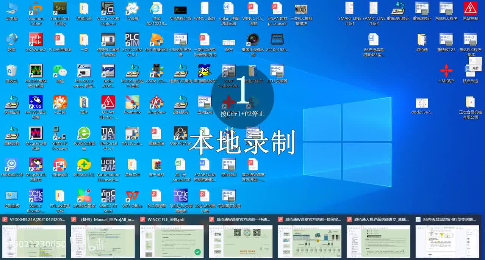This screenshot has height=260, width=485.
Task: Launch 360安全浏览器
Action: point(84,139)
